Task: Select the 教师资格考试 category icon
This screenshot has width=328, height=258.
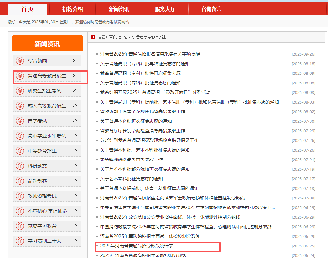Action: click(20, 196)
